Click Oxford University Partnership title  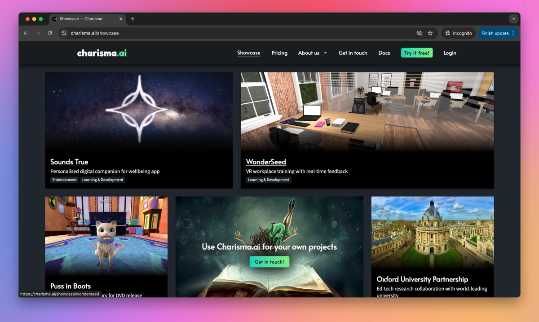pyautogui.click(x=422, y=279)
